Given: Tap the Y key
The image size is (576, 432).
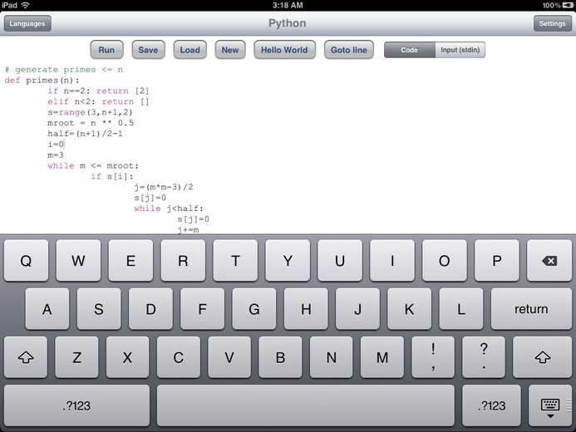Looking at the screenshot, I should 288,261.
